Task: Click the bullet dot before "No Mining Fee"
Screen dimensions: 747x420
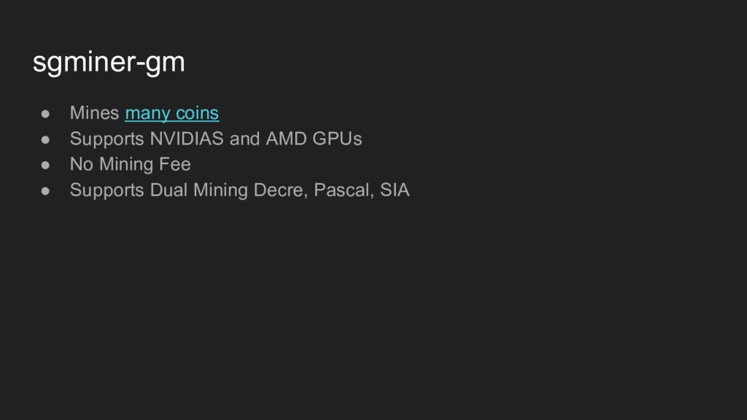Action: (x=45, y=166)
